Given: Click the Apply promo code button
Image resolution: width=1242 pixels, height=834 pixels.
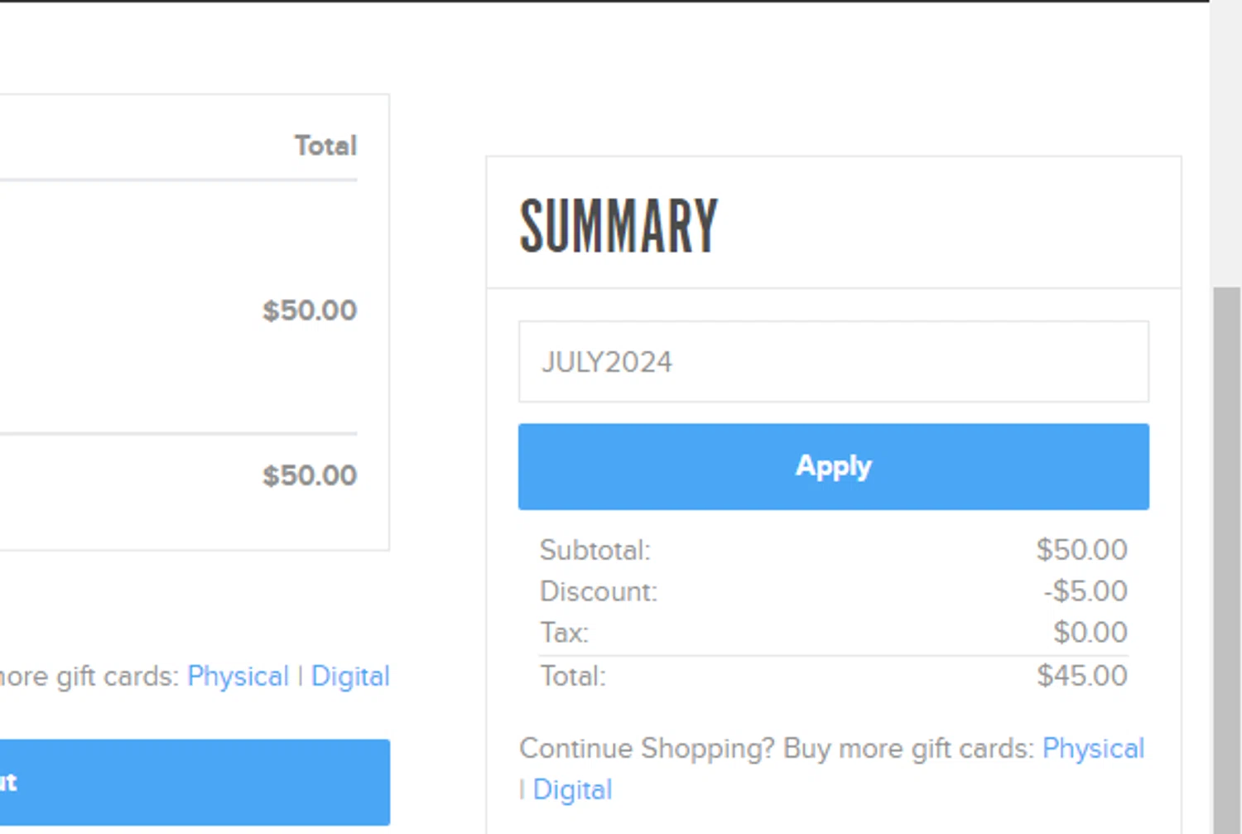Looking at the screenshot, I should [x=833, y=466].
